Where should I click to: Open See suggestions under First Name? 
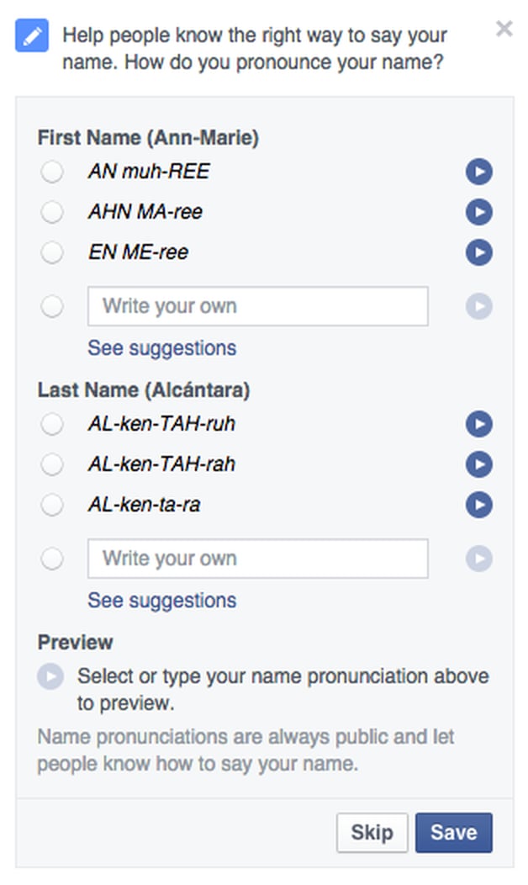[161, 348]
